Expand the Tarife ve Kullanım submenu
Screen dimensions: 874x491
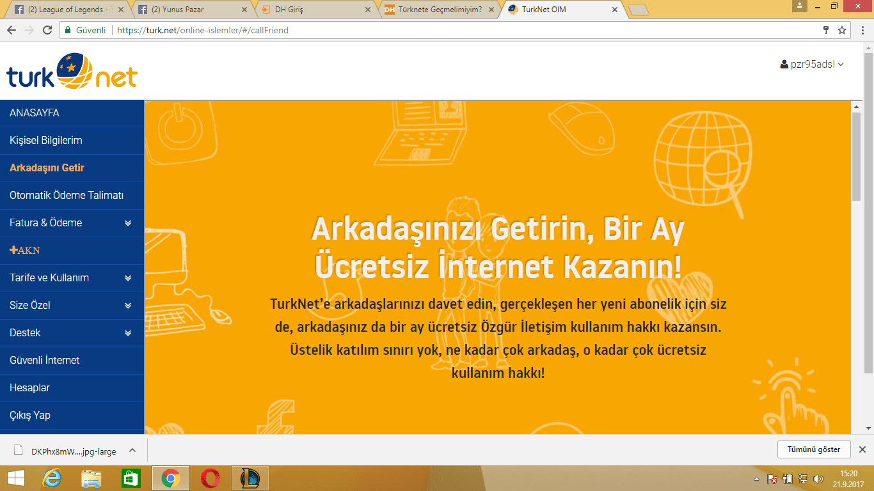coord(128,278)
